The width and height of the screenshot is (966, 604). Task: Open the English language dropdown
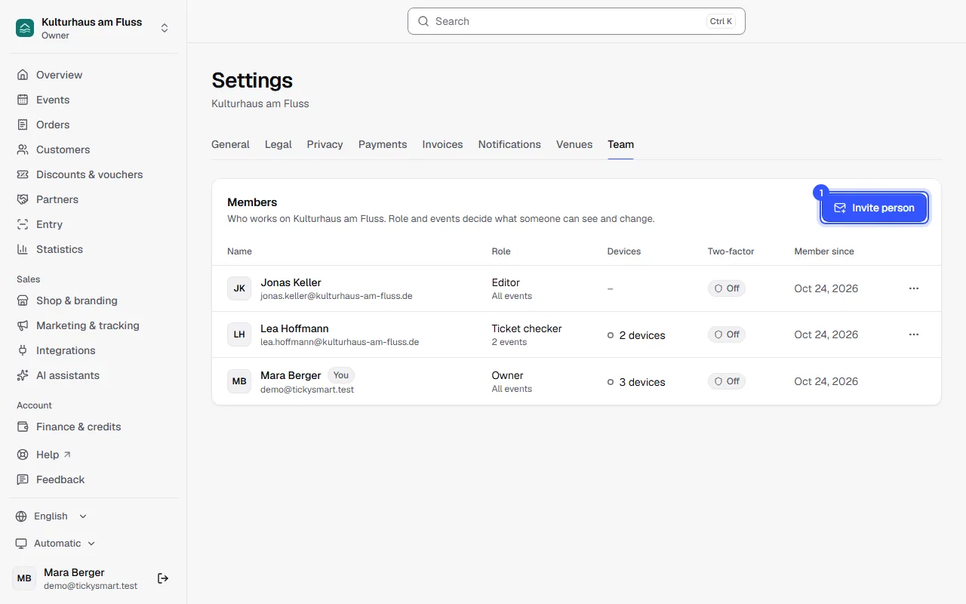[x=51, y=516]
